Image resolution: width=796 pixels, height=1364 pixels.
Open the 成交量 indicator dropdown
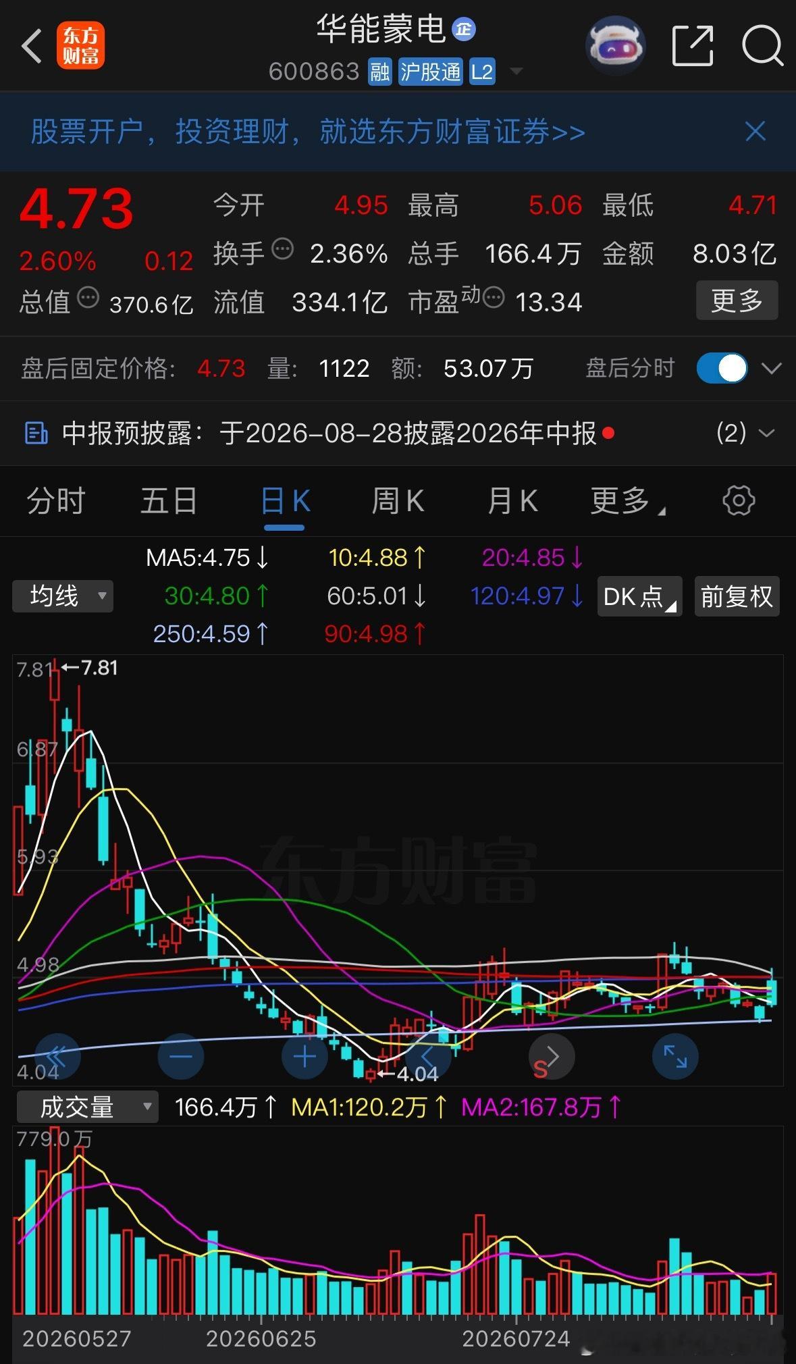click(87, 1107)
